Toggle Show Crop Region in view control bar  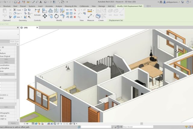tap(52, 124)
